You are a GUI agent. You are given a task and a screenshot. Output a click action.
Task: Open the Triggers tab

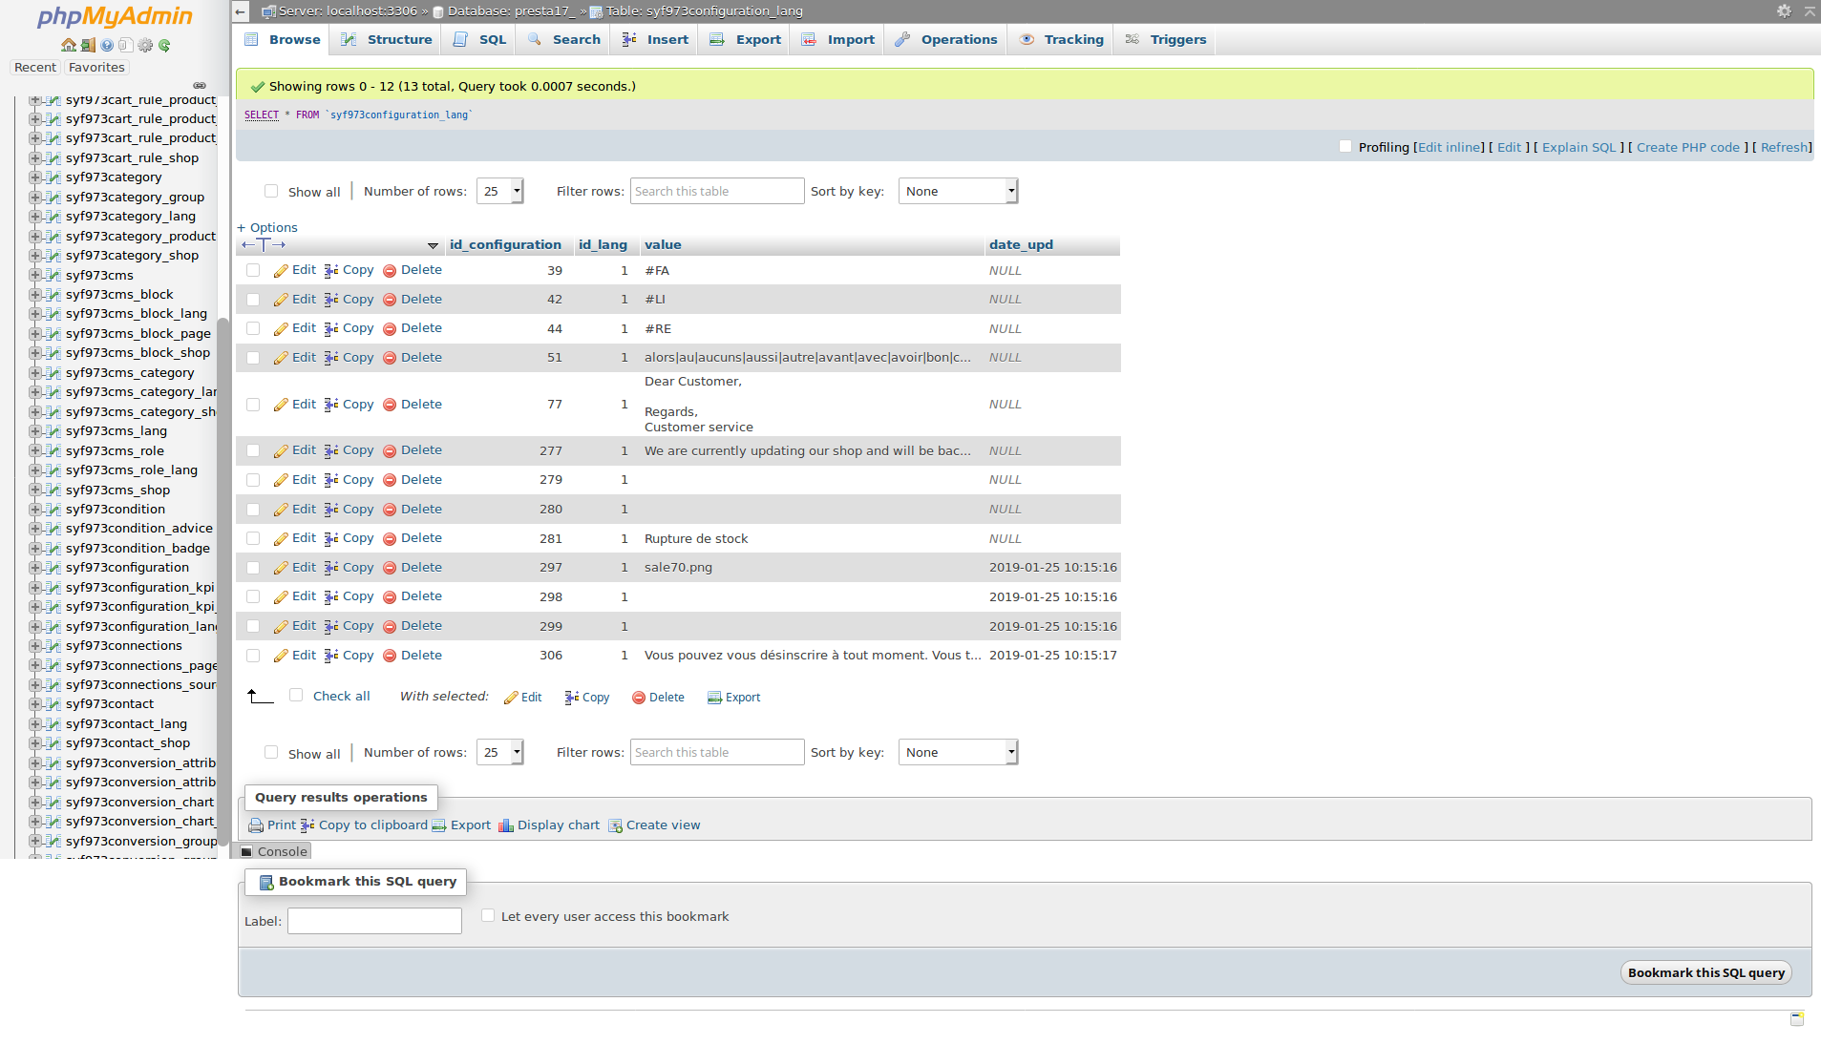point(1165,39)
